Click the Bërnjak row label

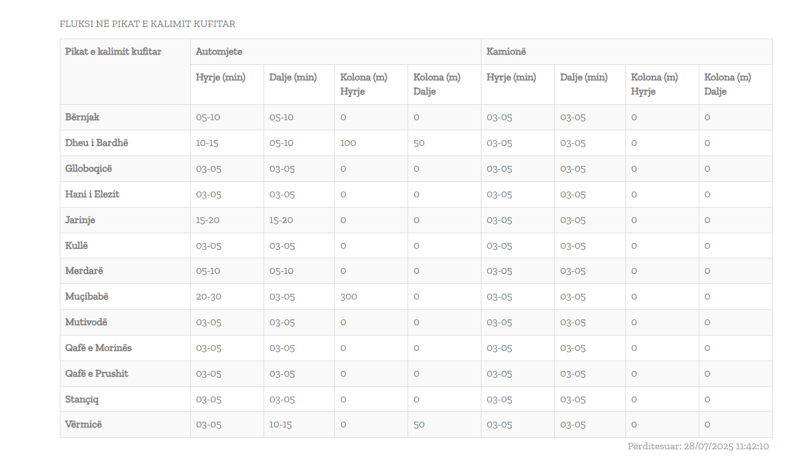click(x=82, y=117)
